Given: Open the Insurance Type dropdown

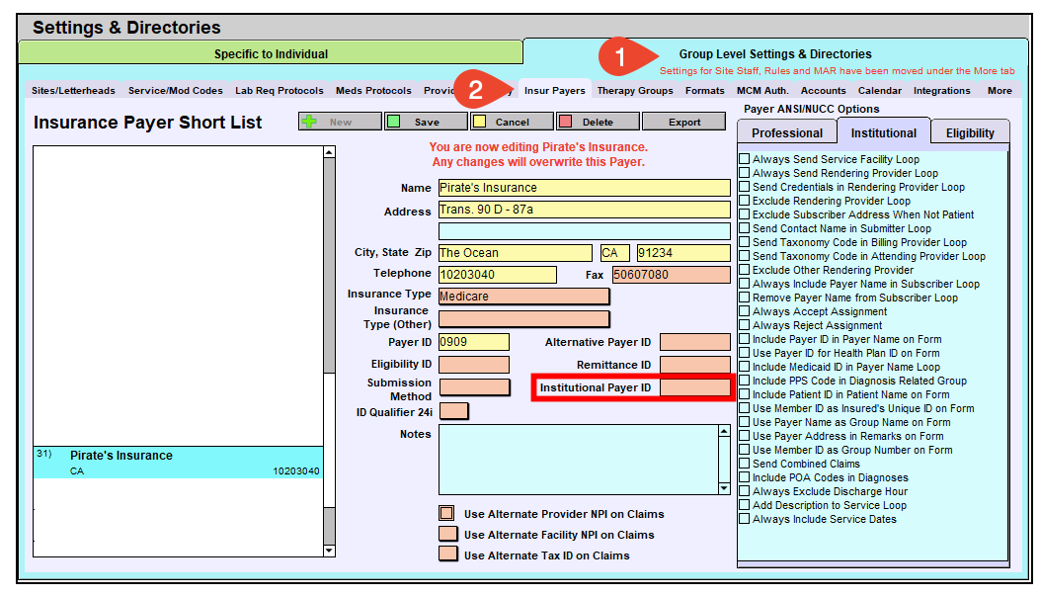Looking at the screenshot, I should pyautogui.click(x=523, y=296).
